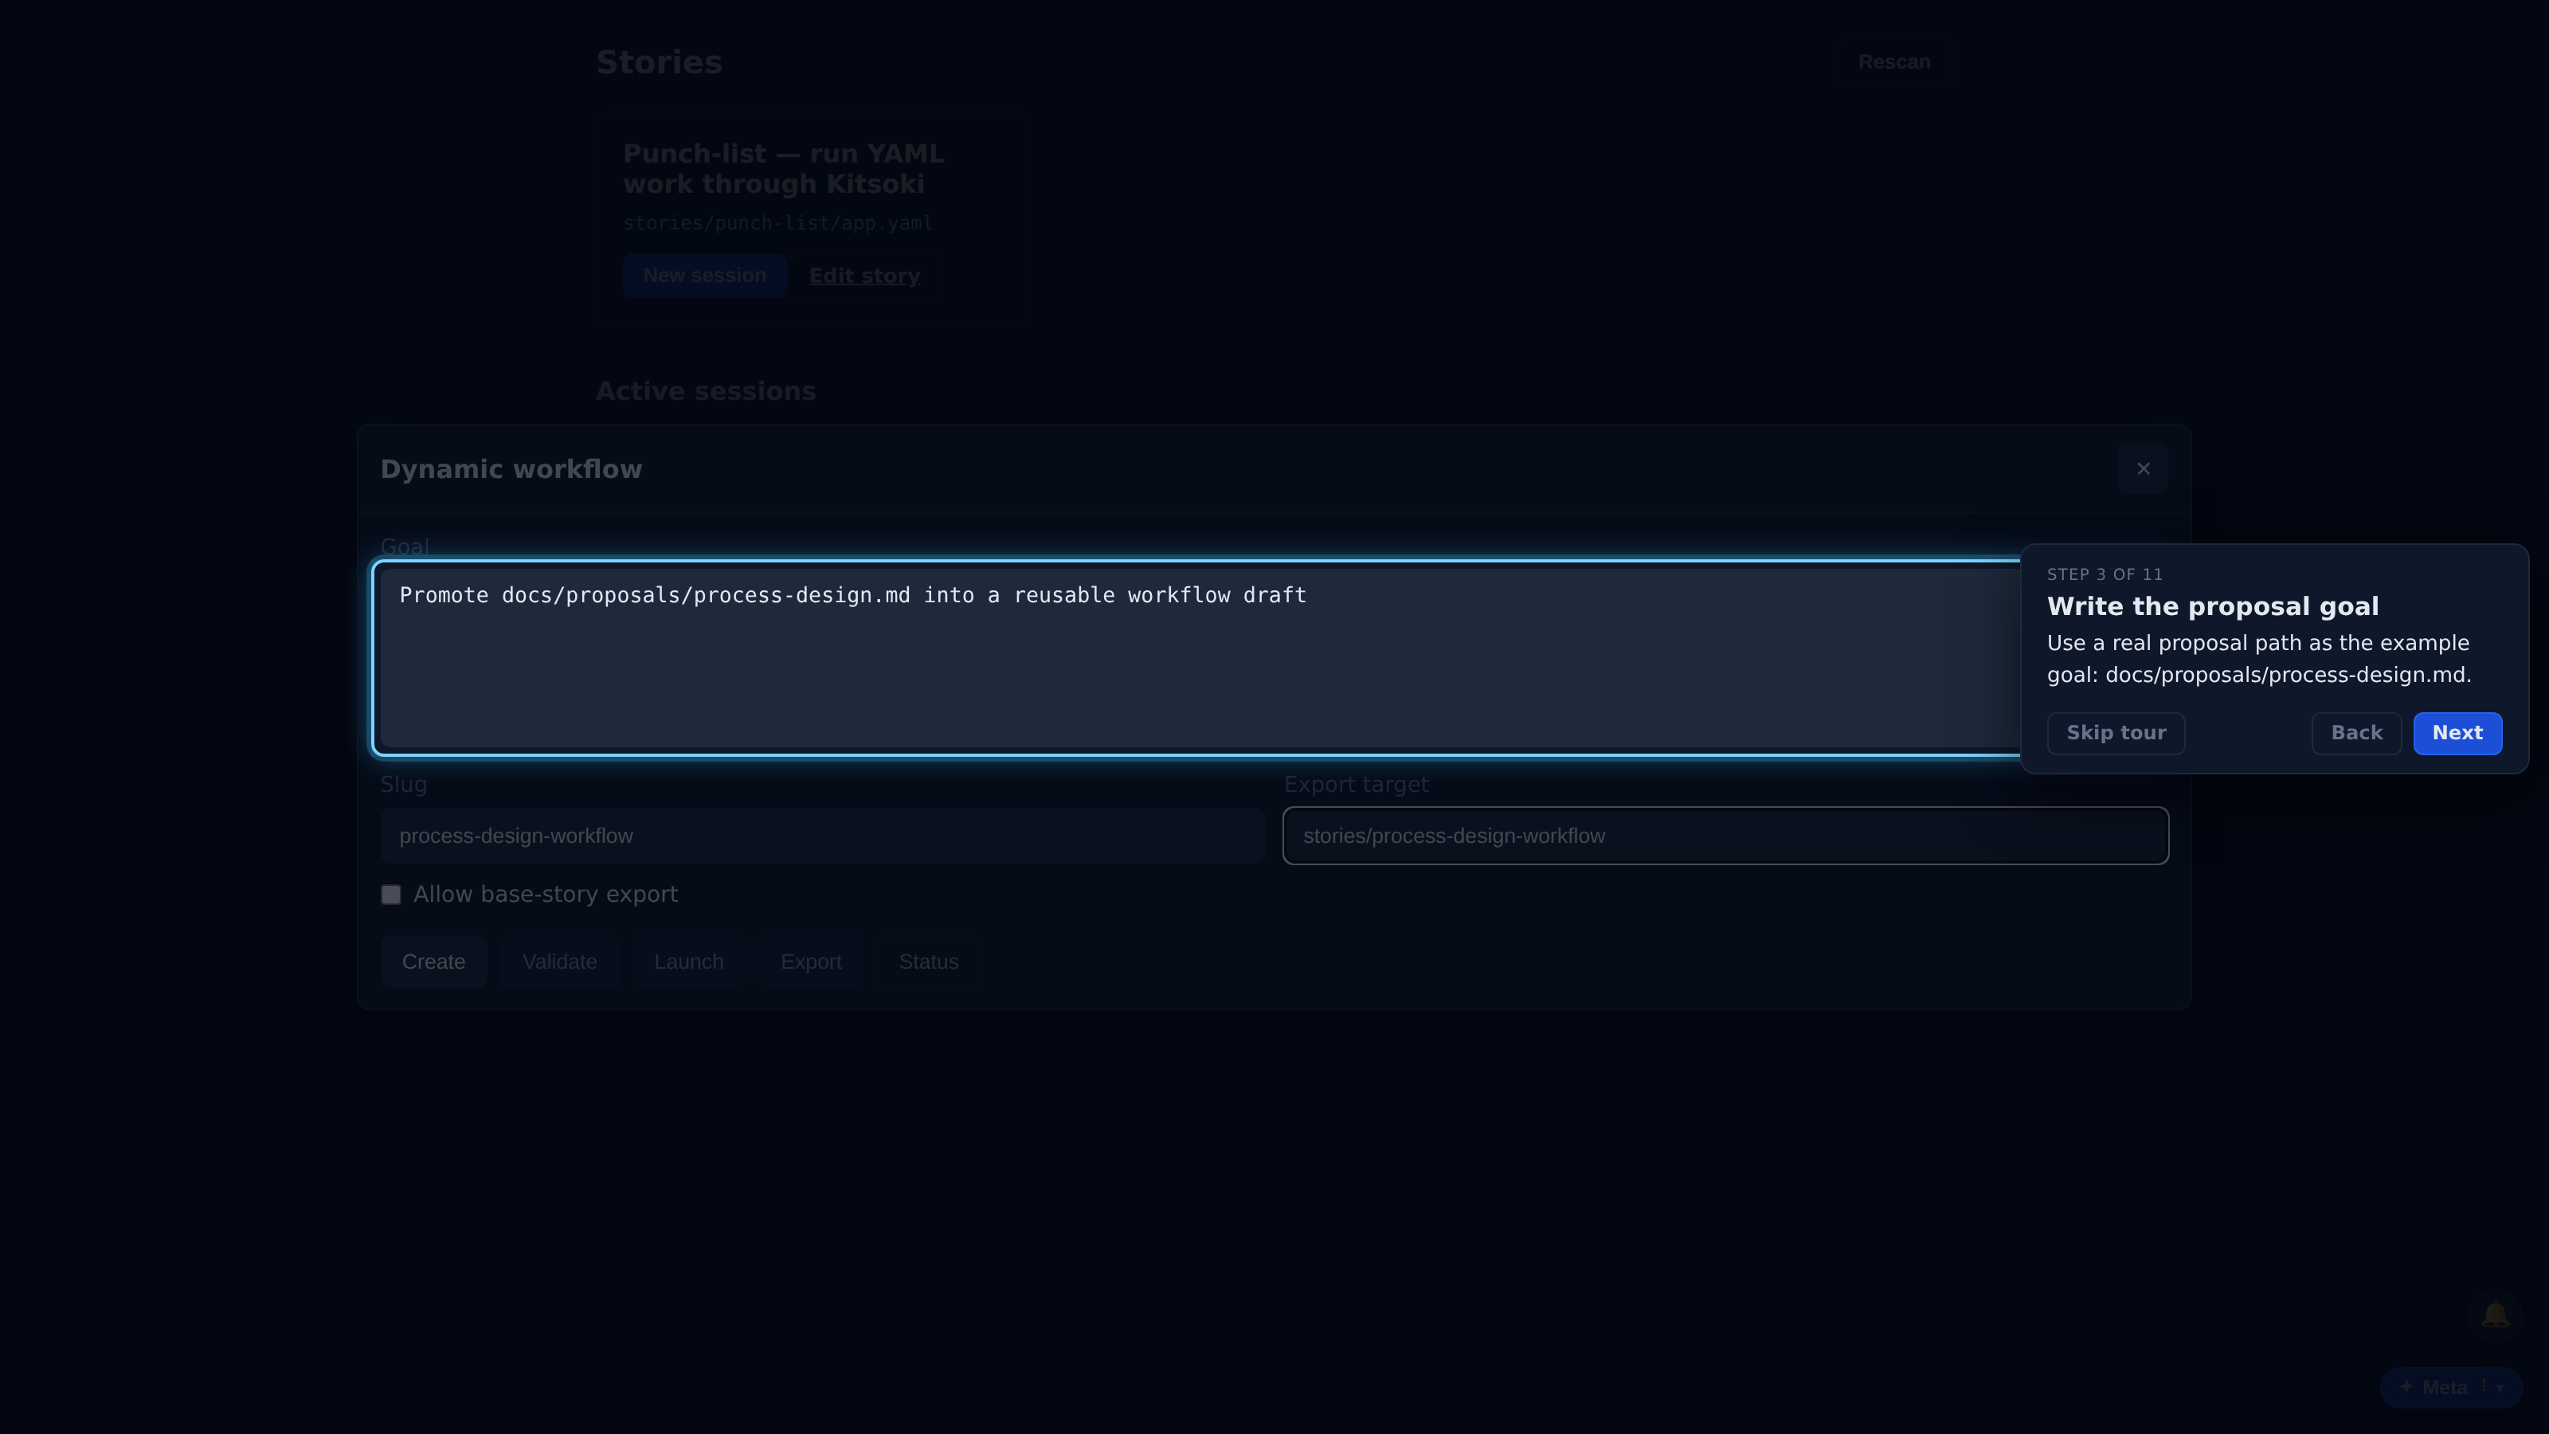Viewport: 2549px width, 1434px height.
Task: Click the sparkle icon on Meta button
Action: pos(2406,1386)
